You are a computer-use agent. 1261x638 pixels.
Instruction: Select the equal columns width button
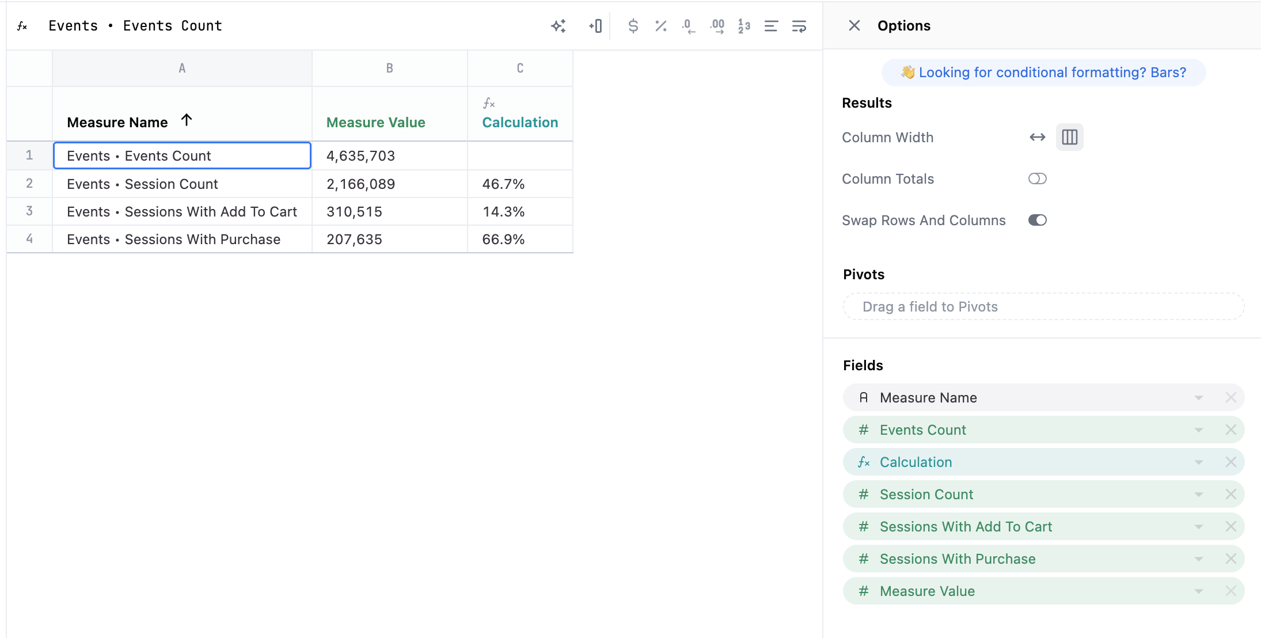(1069, 137)
